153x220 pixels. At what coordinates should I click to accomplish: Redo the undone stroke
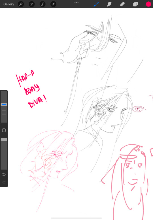[4, 182]
